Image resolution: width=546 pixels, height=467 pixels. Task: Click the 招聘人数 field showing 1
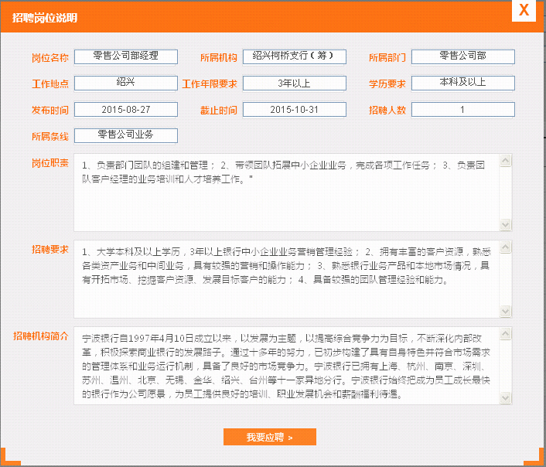pyautogui.click(x=462, y=110)
